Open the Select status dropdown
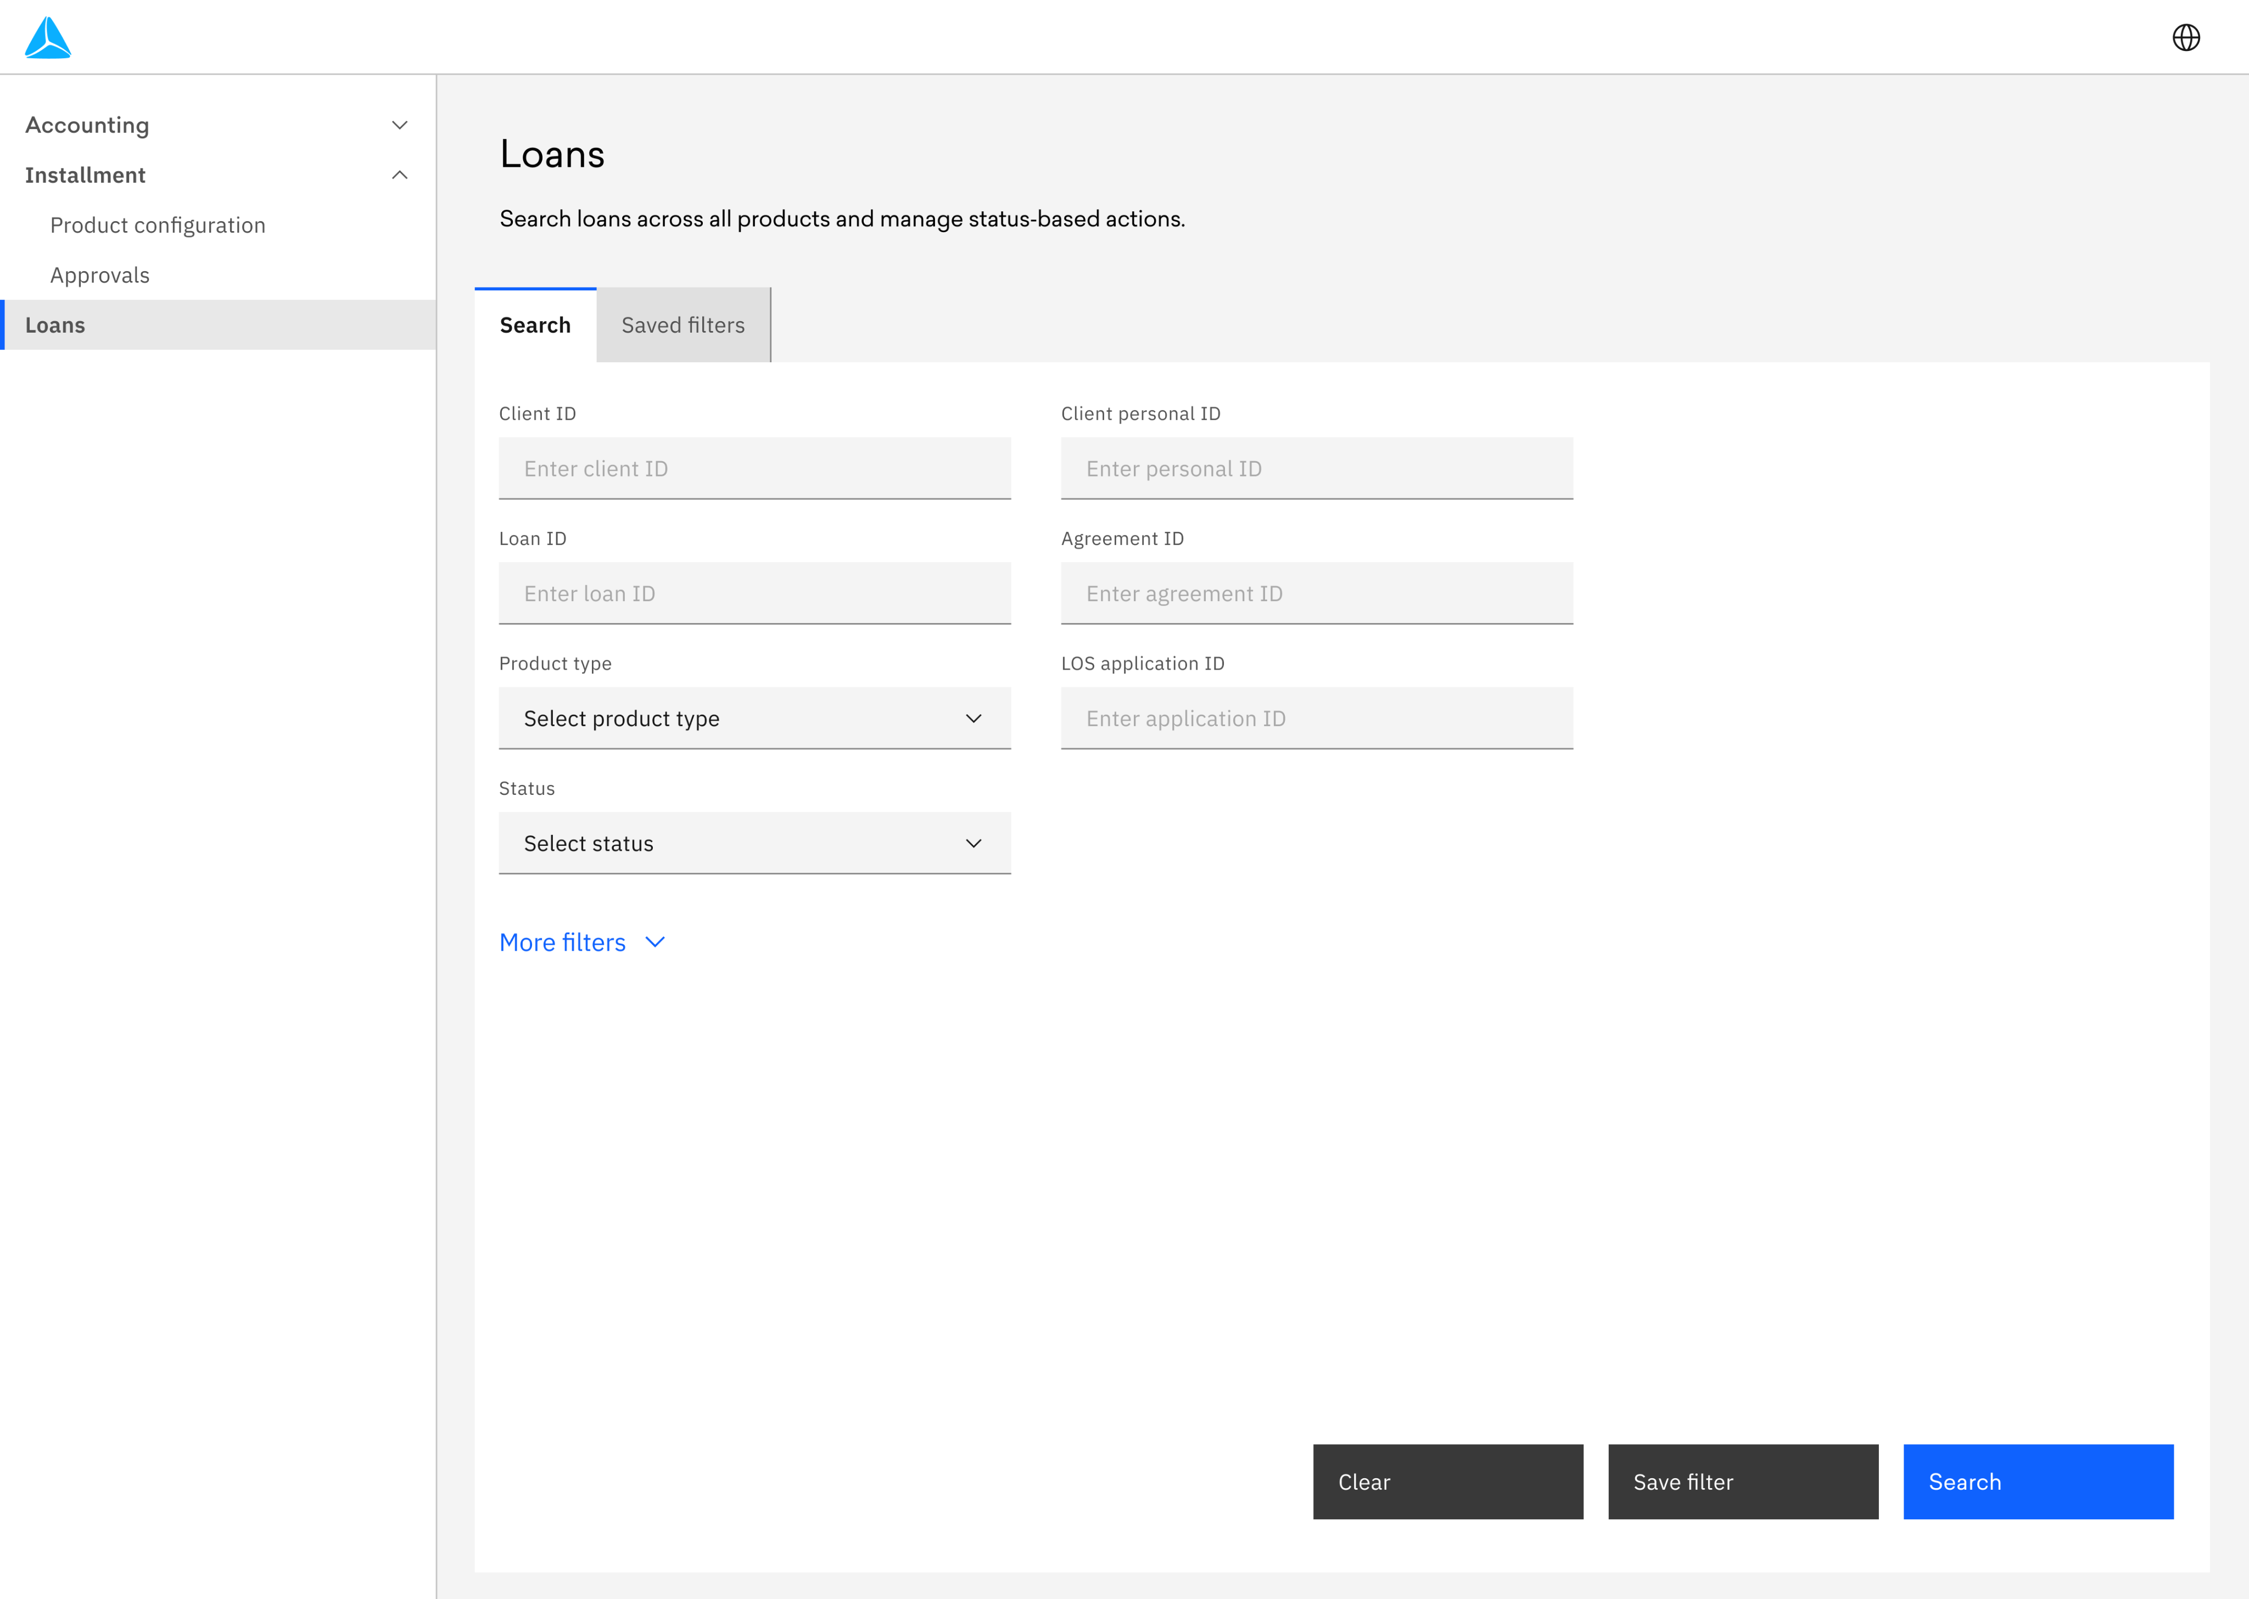This screenshot has width=2249, height=1599. pyautogui.click(x=754, y=844)
